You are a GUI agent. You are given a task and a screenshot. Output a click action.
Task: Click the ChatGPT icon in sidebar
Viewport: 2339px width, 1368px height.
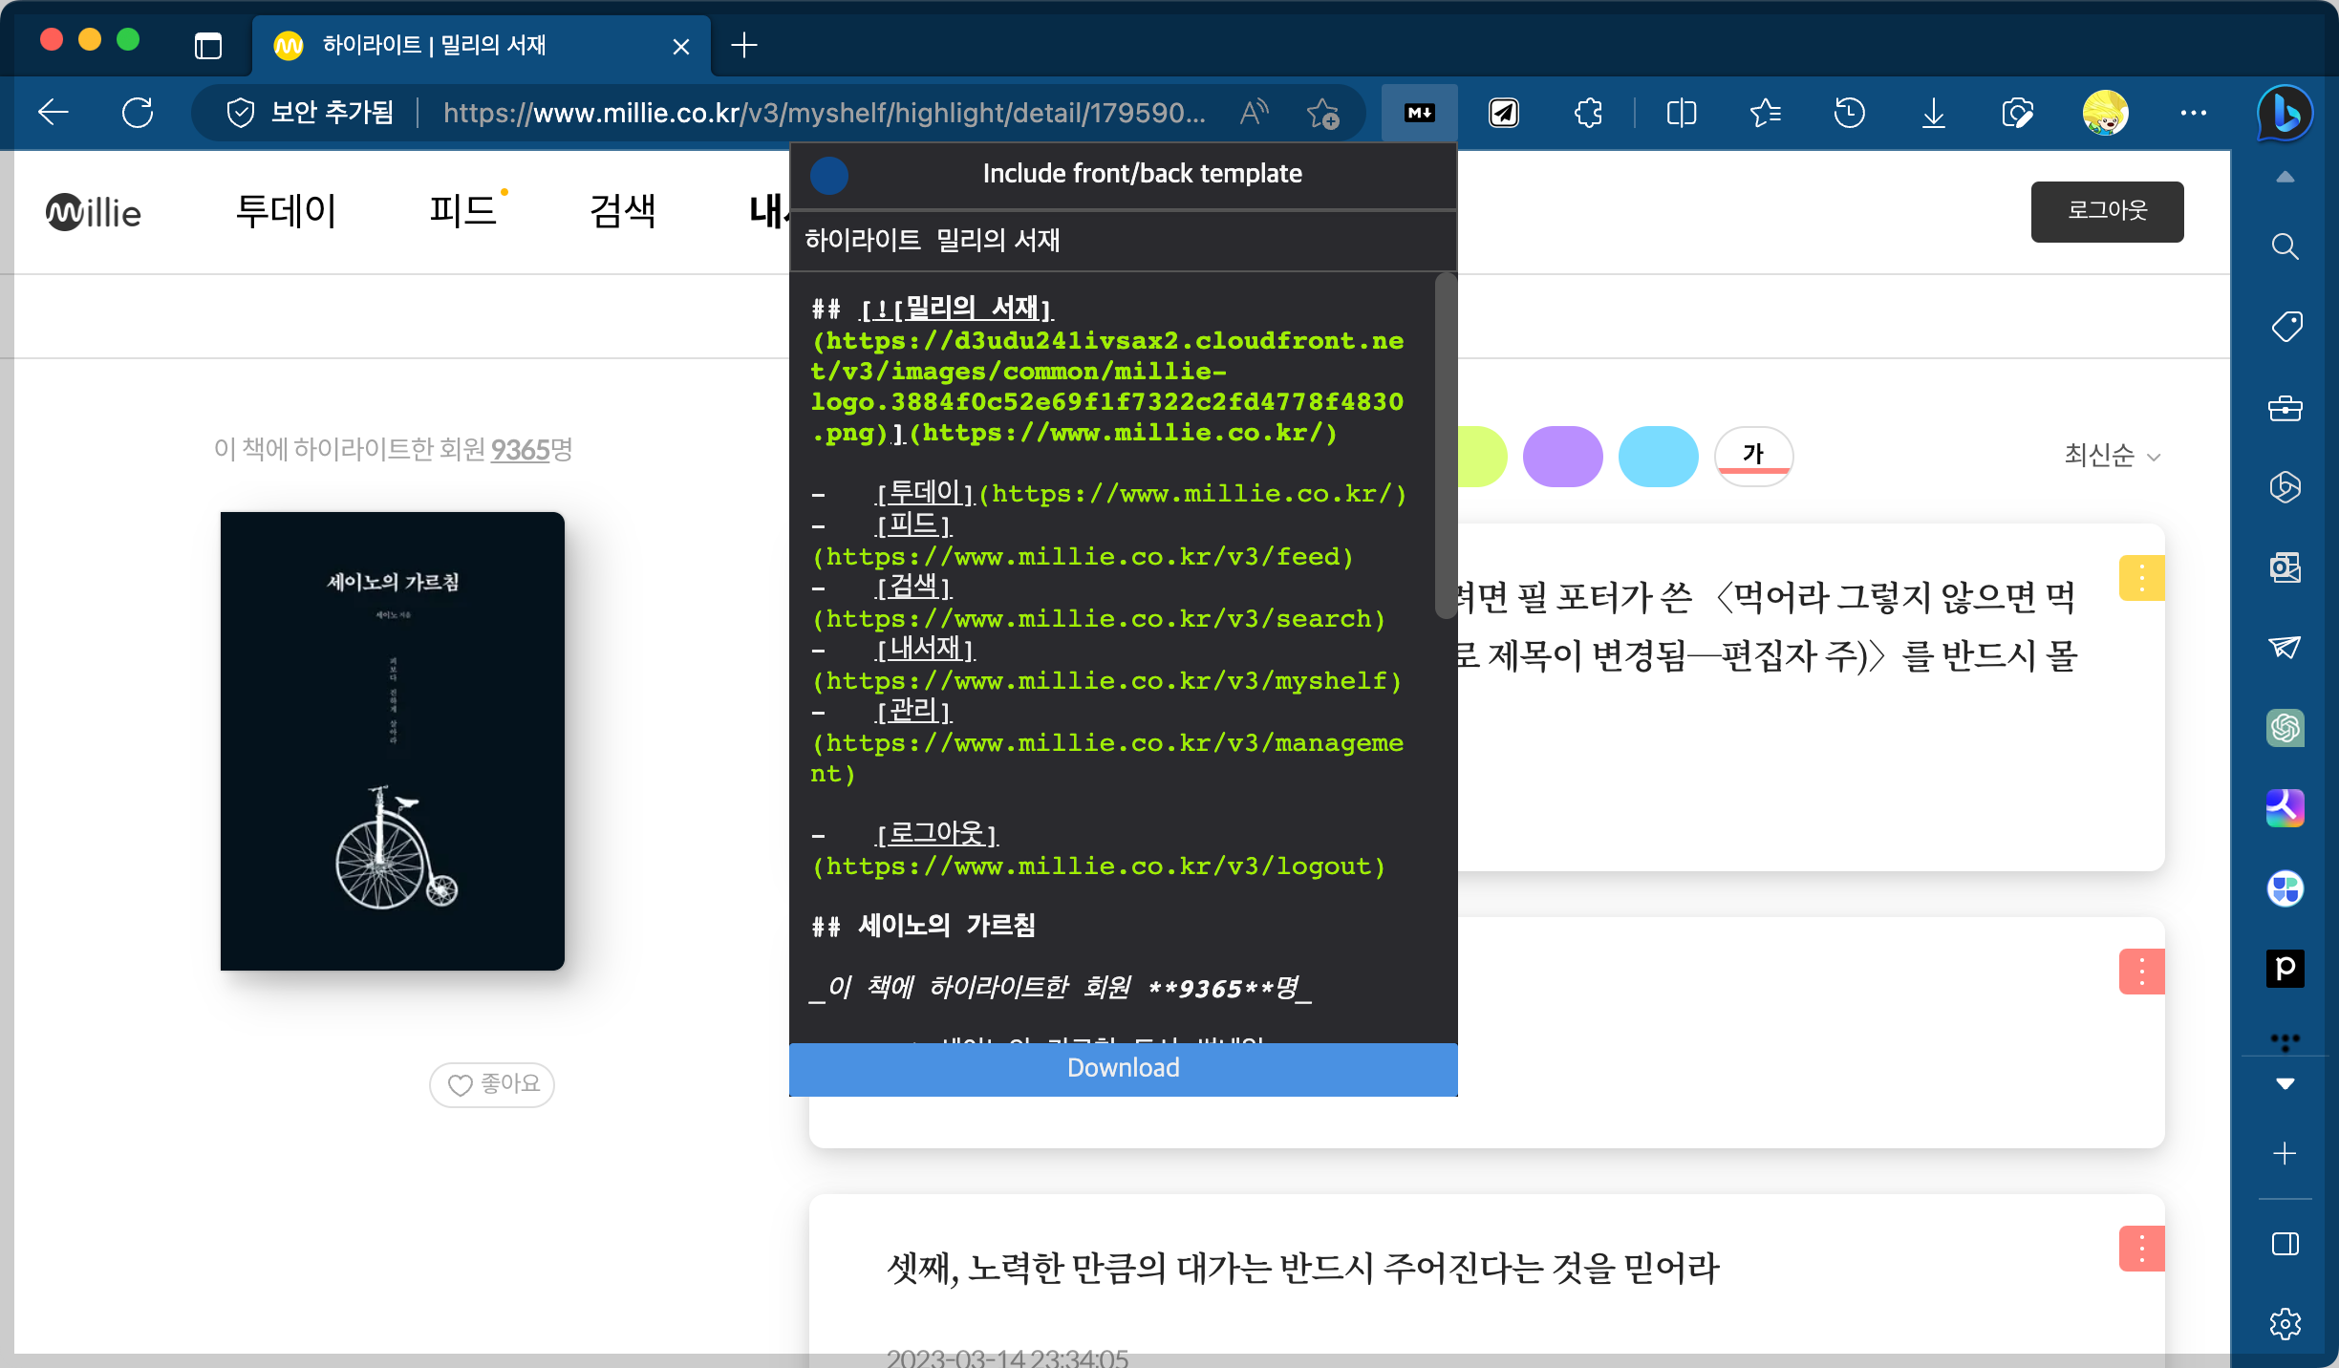click(2285, 728)
